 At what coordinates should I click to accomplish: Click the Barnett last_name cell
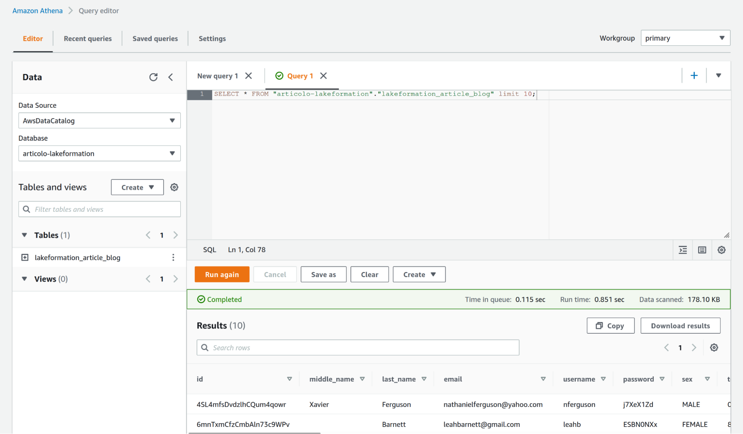394,424
